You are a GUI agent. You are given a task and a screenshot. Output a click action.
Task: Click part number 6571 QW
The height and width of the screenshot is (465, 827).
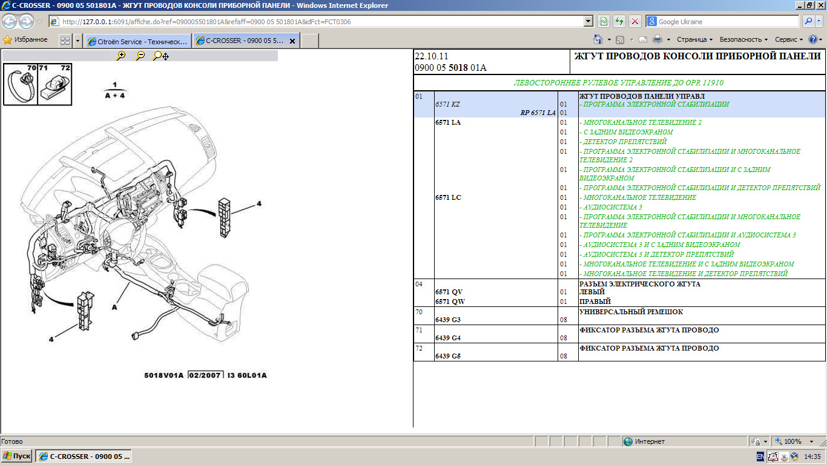click(450, 302)
